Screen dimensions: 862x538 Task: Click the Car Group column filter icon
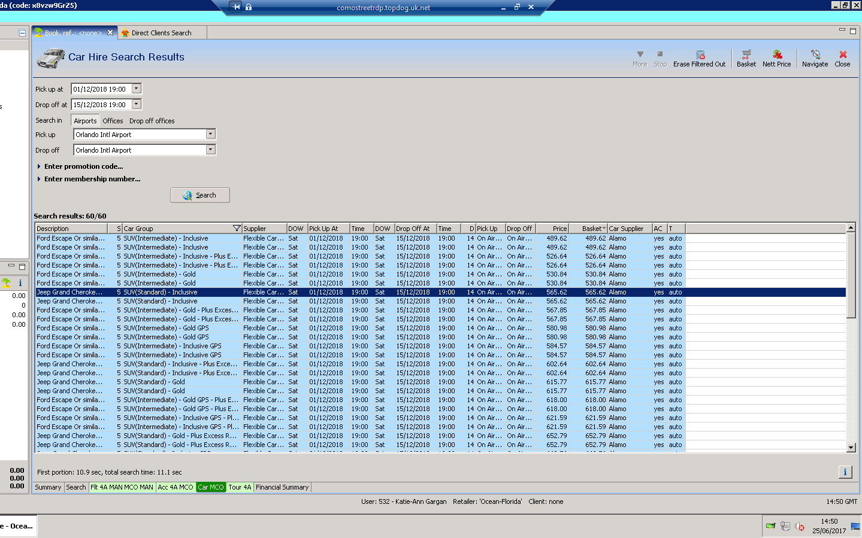coord(237,229)
